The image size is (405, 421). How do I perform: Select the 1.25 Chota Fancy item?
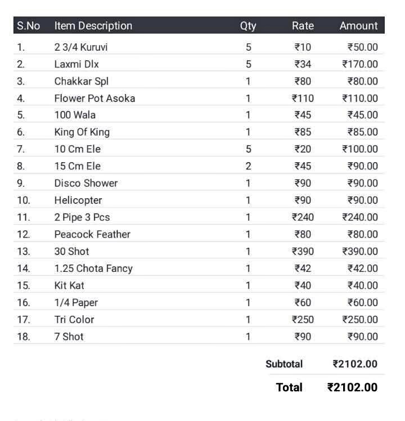point(93,268)
